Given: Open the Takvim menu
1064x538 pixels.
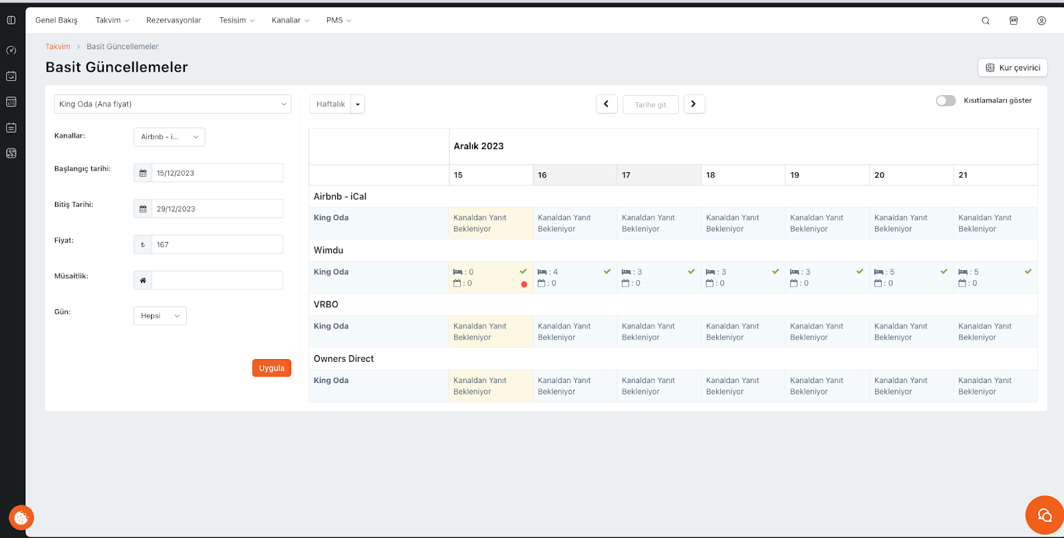Looking at the screenshot, I should (x=112, y=21).
